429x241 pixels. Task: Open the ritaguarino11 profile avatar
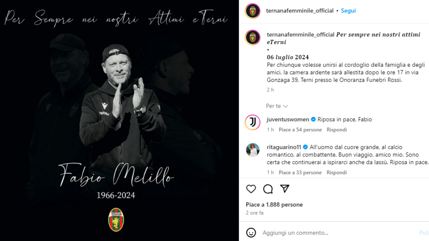[x=252, y=150]
